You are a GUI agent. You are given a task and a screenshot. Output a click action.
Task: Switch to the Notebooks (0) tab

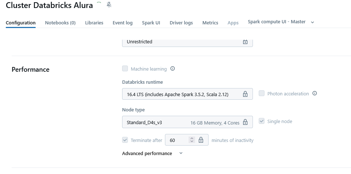pos(60,23)
